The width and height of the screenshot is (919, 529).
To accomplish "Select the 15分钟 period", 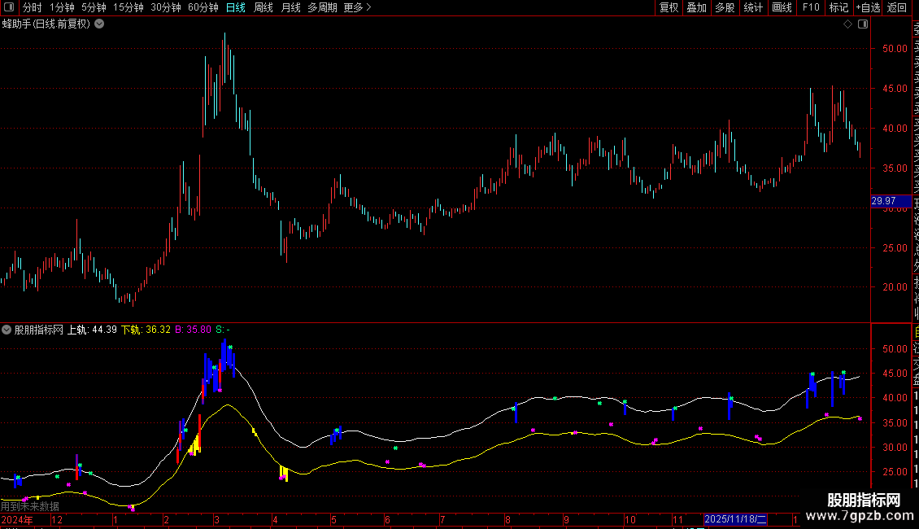I will click(x=128, y=7).
